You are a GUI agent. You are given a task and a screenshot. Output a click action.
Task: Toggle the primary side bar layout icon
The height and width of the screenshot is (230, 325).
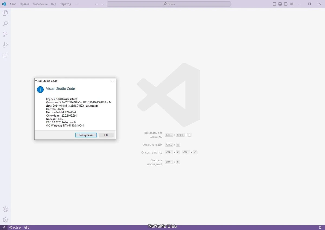pos(274,4)
